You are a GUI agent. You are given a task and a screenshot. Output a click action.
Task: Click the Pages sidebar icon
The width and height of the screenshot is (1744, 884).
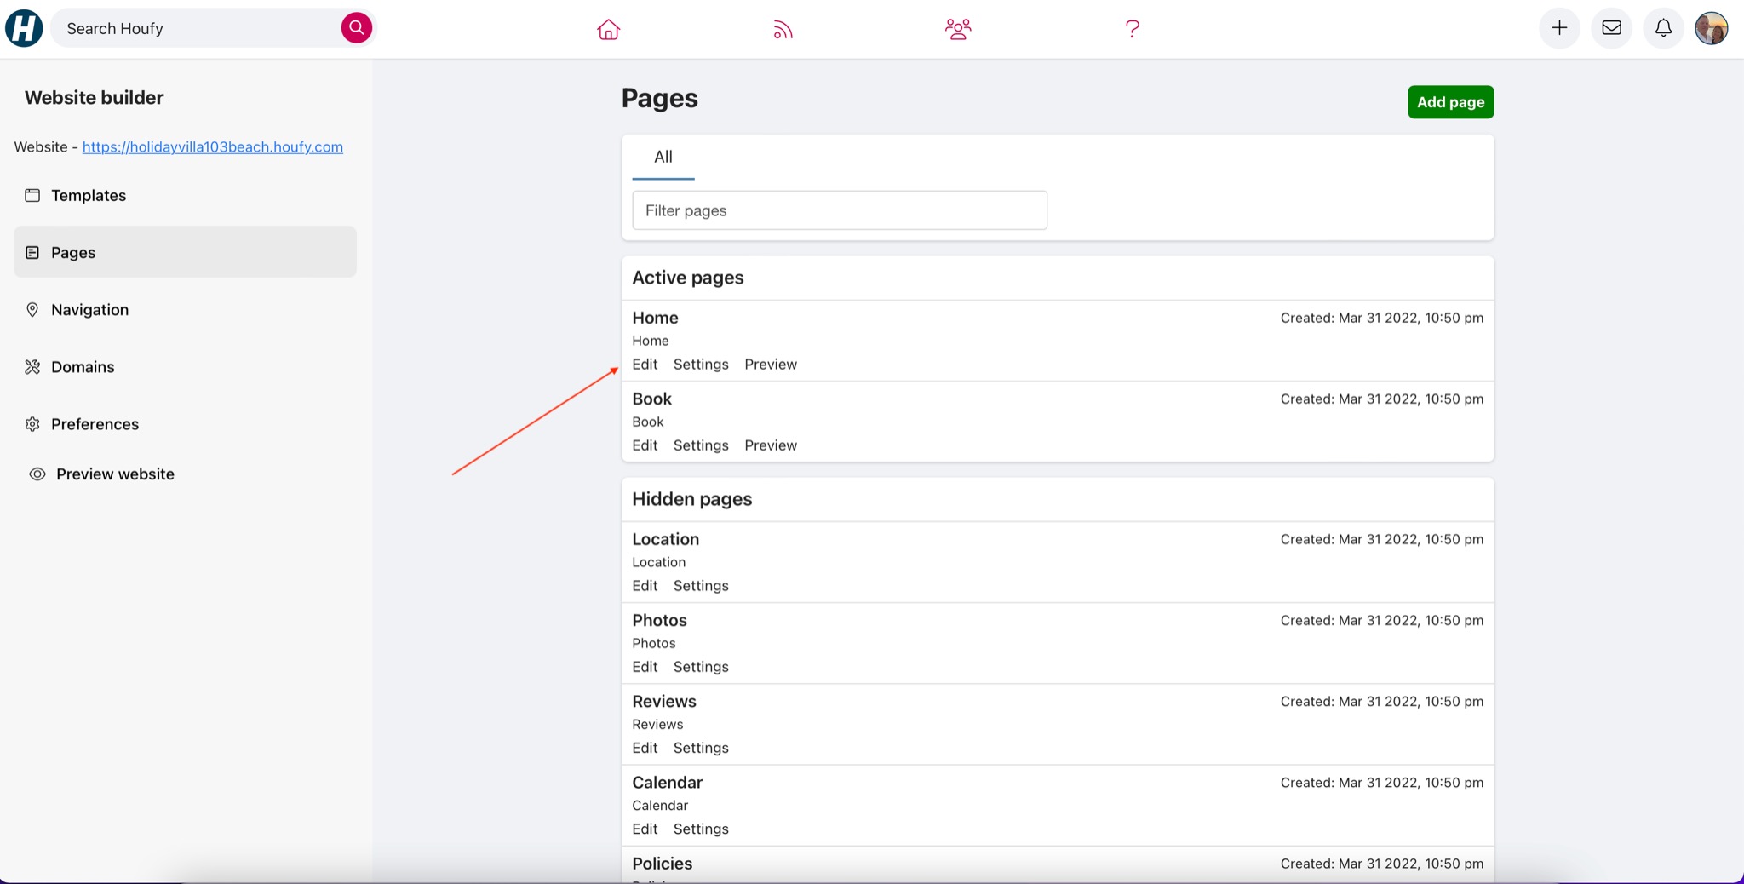coord(32,252)
